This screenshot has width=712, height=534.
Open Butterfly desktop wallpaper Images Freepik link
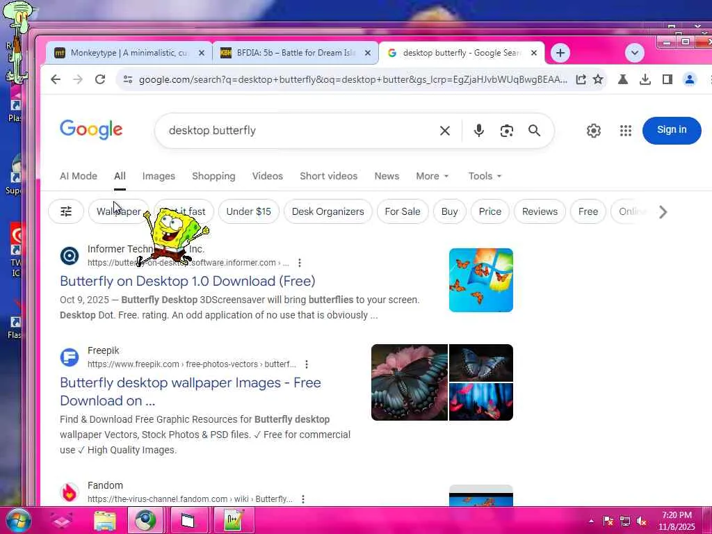[x=191, y=391]
